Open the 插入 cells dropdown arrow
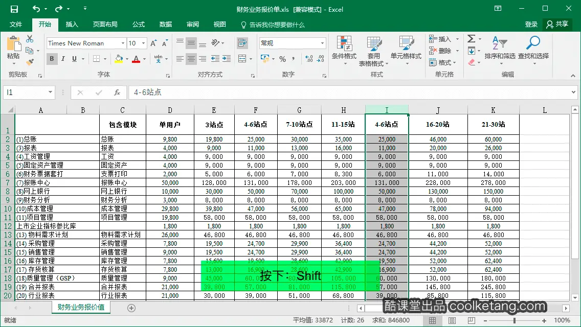This screenshot has height=327, width=581. 458,39
